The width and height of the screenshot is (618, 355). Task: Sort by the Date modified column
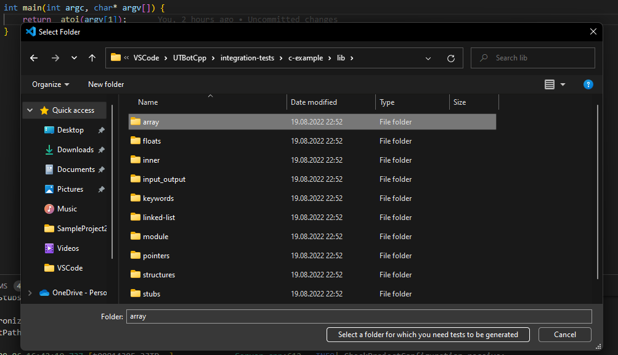click(x=314, y=102)
